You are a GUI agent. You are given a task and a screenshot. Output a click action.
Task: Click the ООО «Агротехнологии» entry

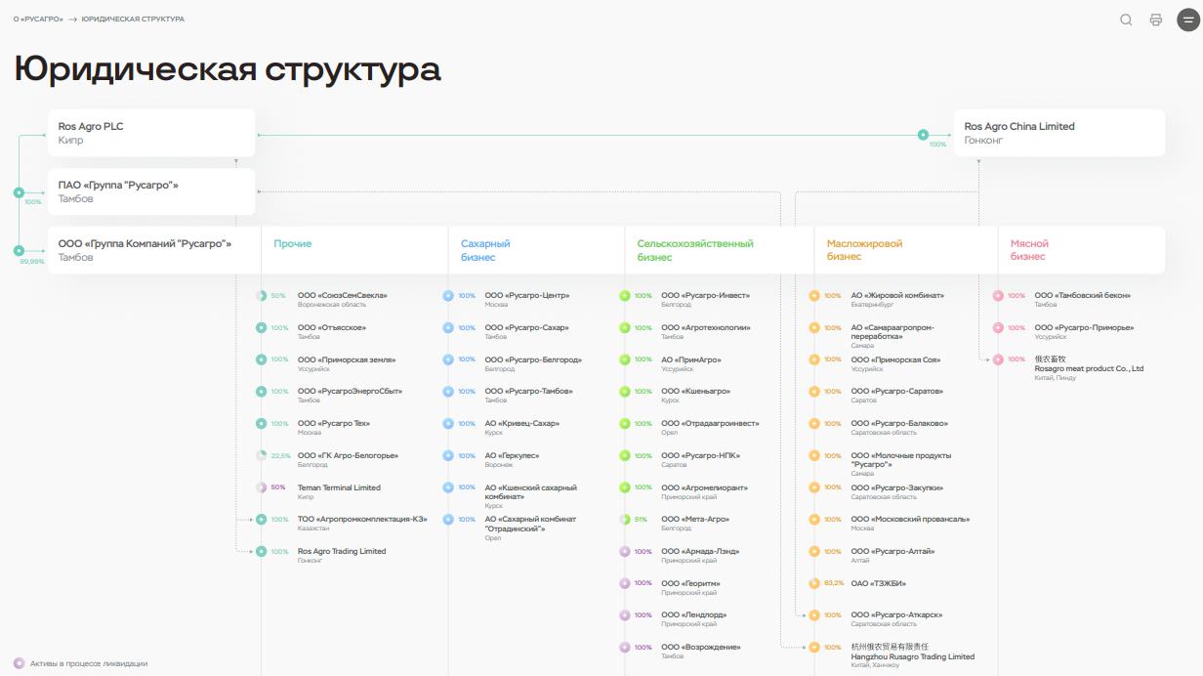coord(706,331)
